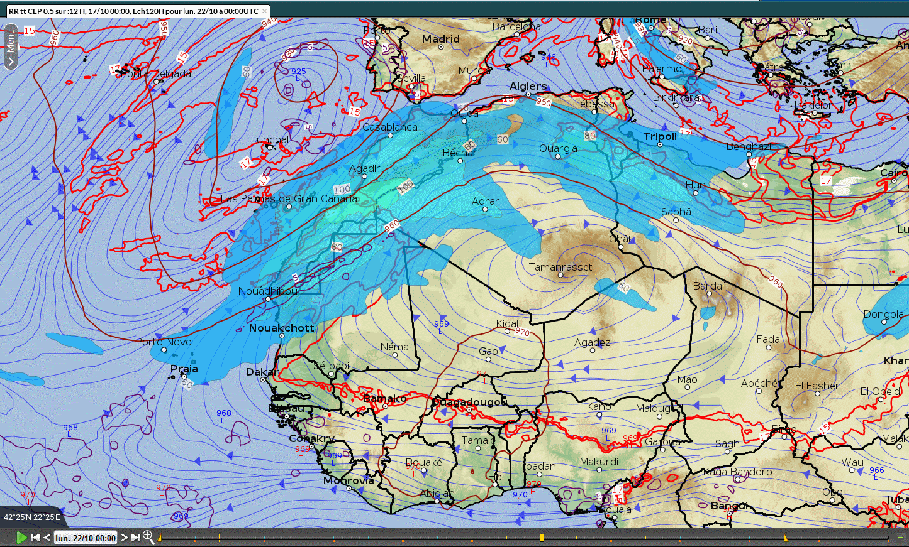909x547 pixels.
Task: Click the El Fasher city label
Action: (817, 386)
